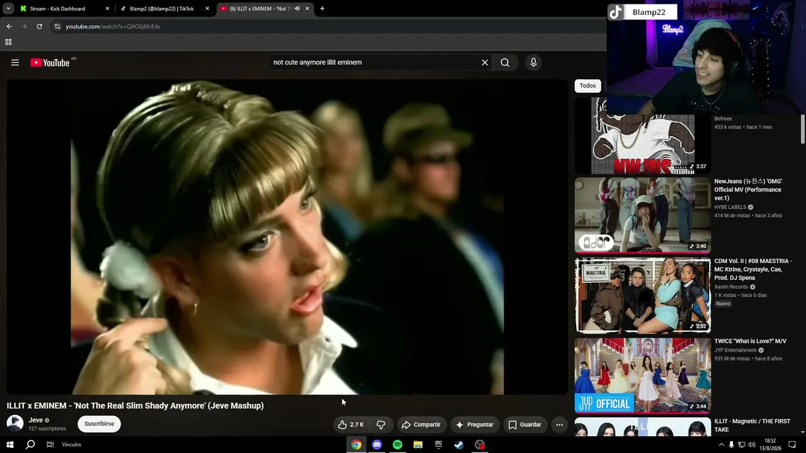Open the TWICE "What is Love?" M/V title
Image resolution: width=806 pixels, height=453 pixels.
coord(750,341)
